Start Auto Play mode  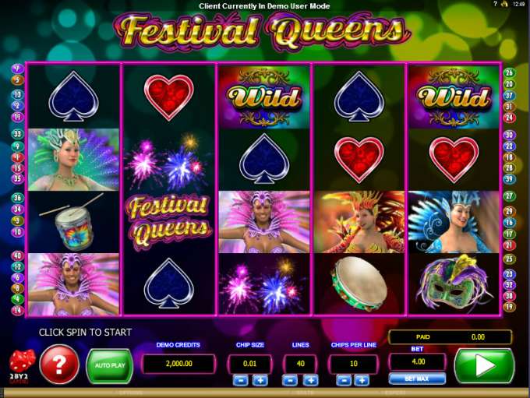pos(110,366)
